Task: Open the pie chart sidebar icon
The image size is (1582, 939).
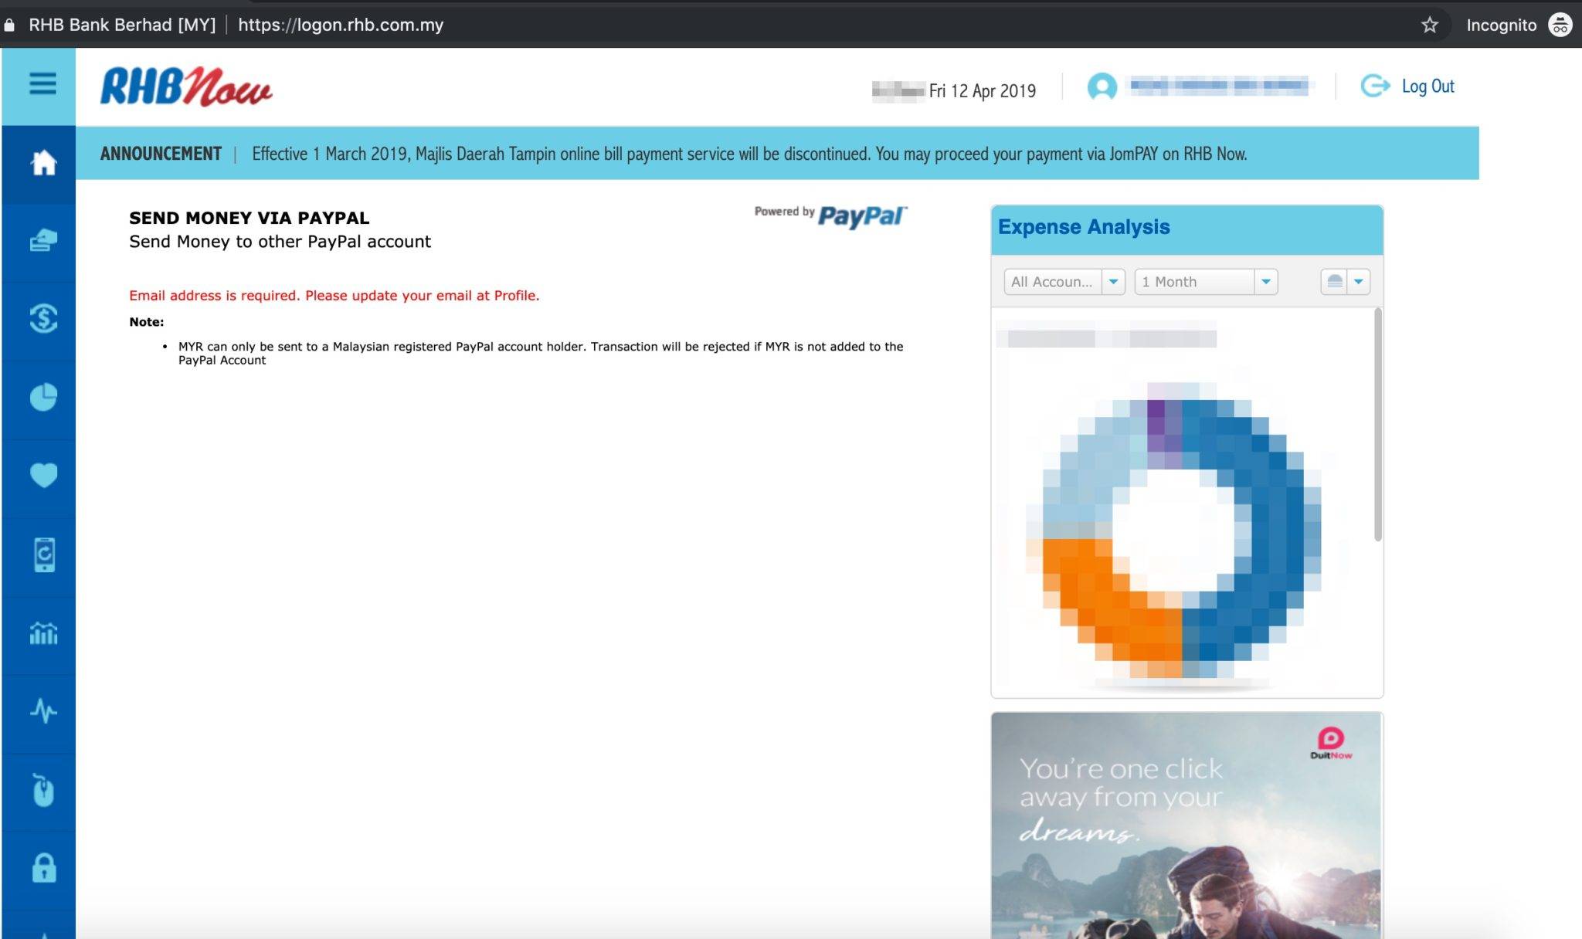Action: (x=43, y=397)
